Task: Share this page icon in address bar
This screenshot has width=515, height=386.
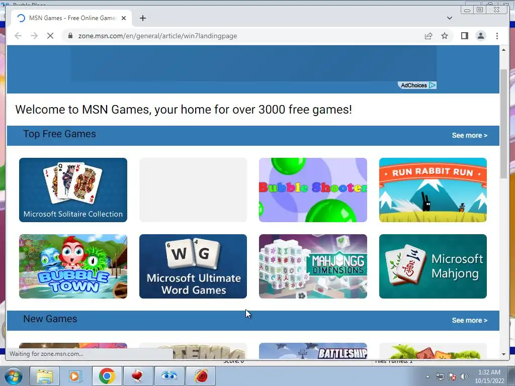Action: click(x=428, y=36)
